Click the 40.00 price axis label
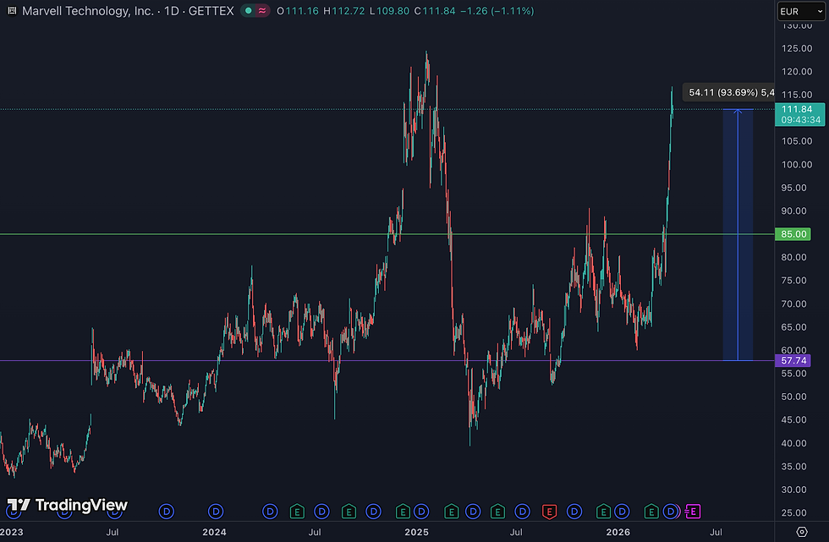Viewport: 829px width, 542px height. point(794,443)
